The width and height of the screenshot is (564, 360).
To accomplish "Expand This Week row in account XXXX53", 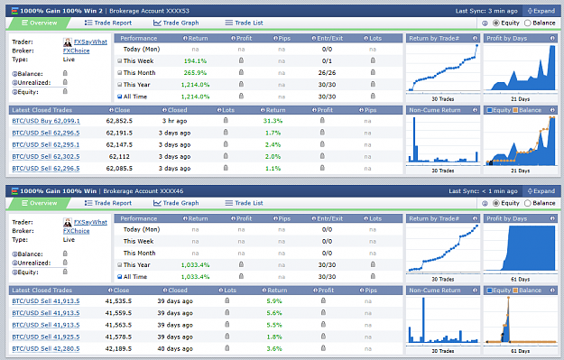I will pos(120,61).
